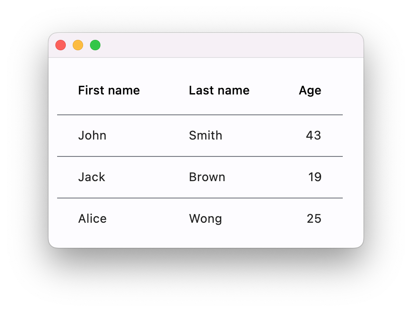Click the yellow minimize window control
Viewport: 412px width, 312px height.
pyautogui.click(x=78, y=45)
